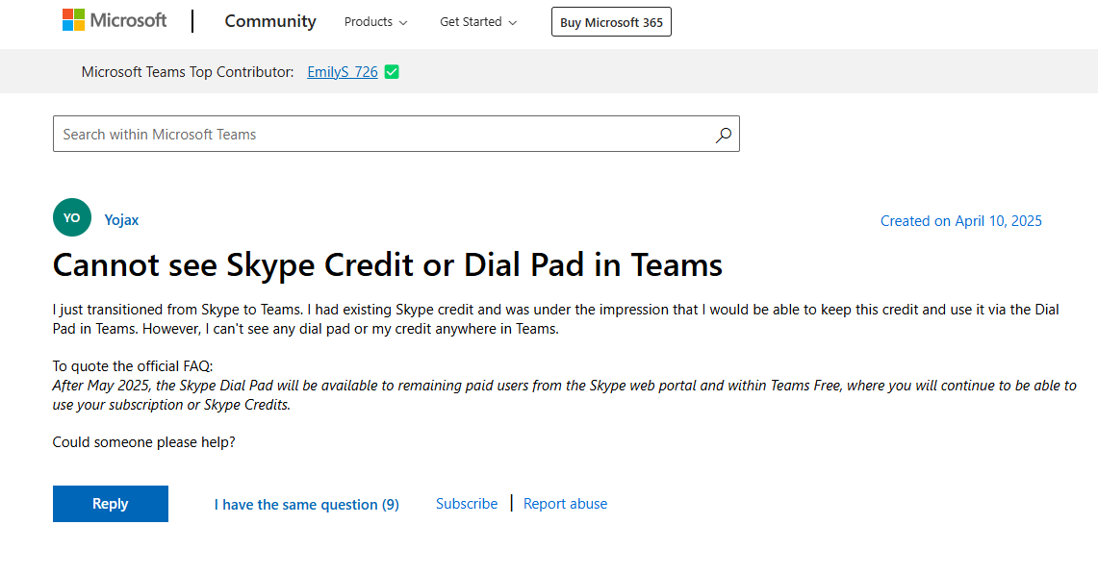The image size is (1098, 575).
Task: Click the Microsoft logo
Action: point(115,20)
